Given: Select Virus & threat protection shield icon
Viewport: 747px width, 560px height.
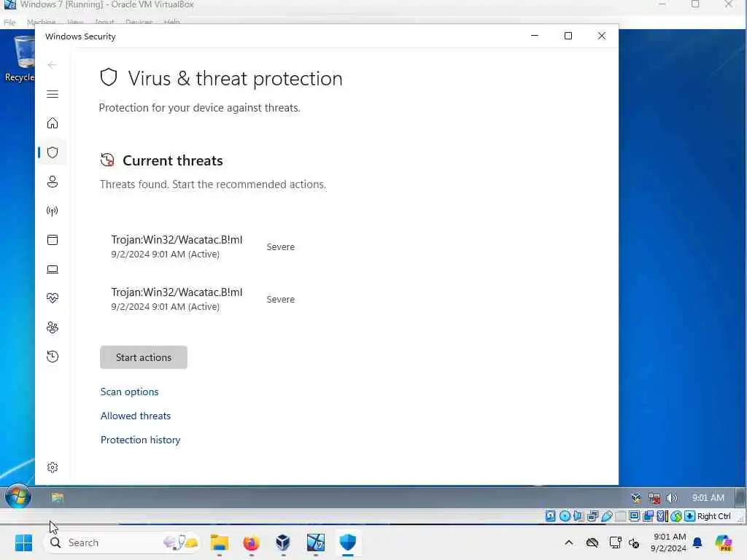Looking at the screenshot, I should click(53, 152).
